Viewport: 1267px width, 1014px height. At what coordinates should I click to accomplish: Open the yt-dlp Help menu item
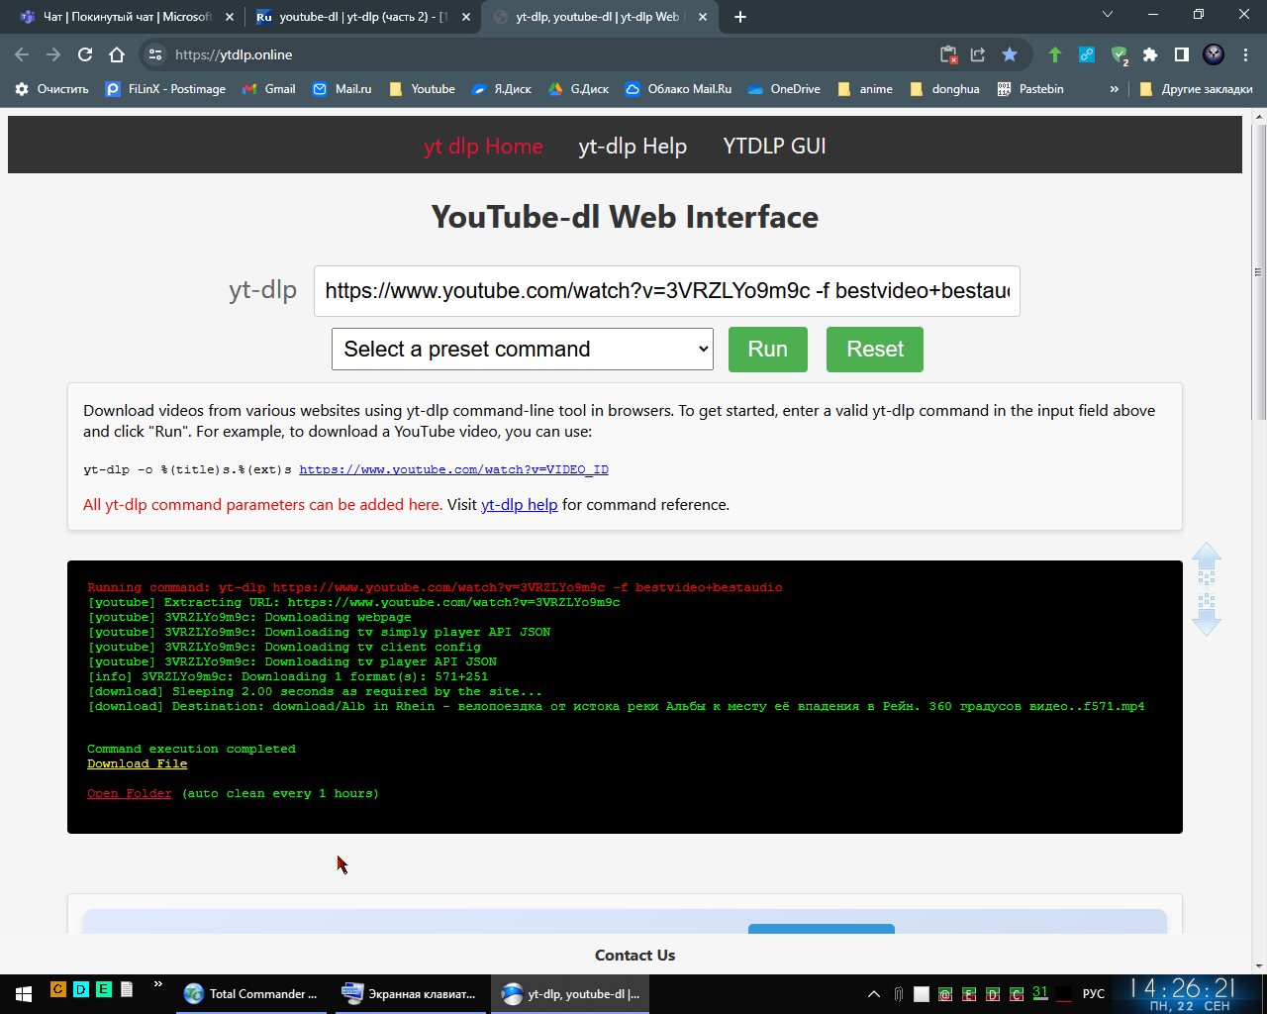(633, 146)
